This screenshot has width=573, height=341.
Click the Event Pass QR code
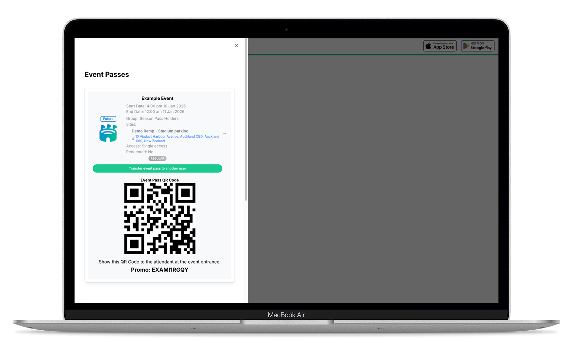click(x=160, y=218)
